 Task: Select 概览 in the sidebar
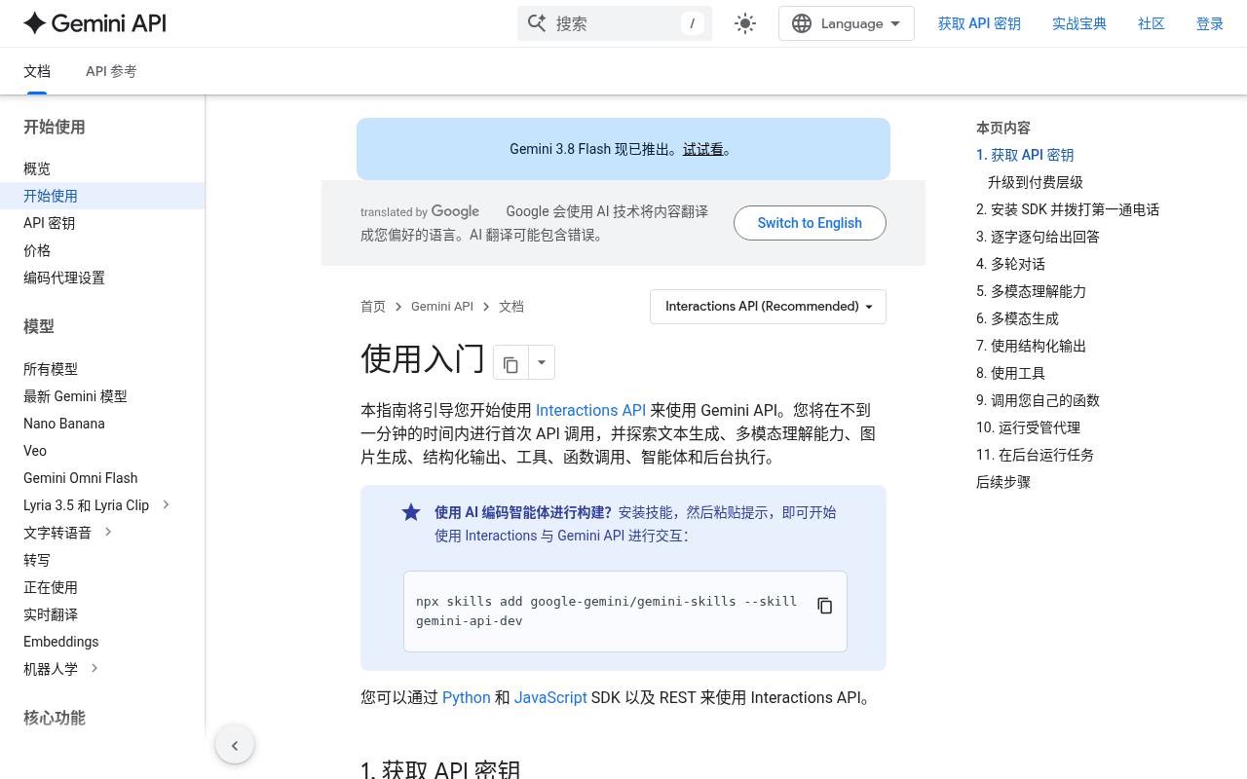37,168
